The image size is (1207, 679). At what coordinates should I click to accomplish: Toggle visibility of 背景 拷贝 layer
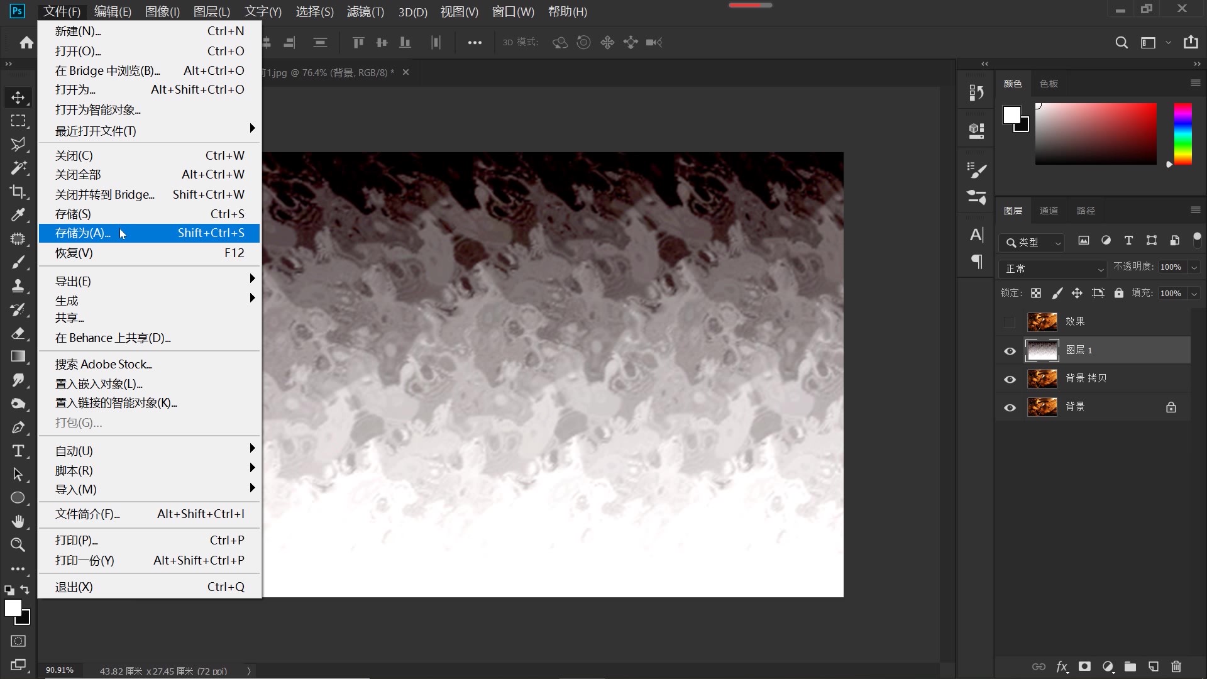(x=1010, y=379)
